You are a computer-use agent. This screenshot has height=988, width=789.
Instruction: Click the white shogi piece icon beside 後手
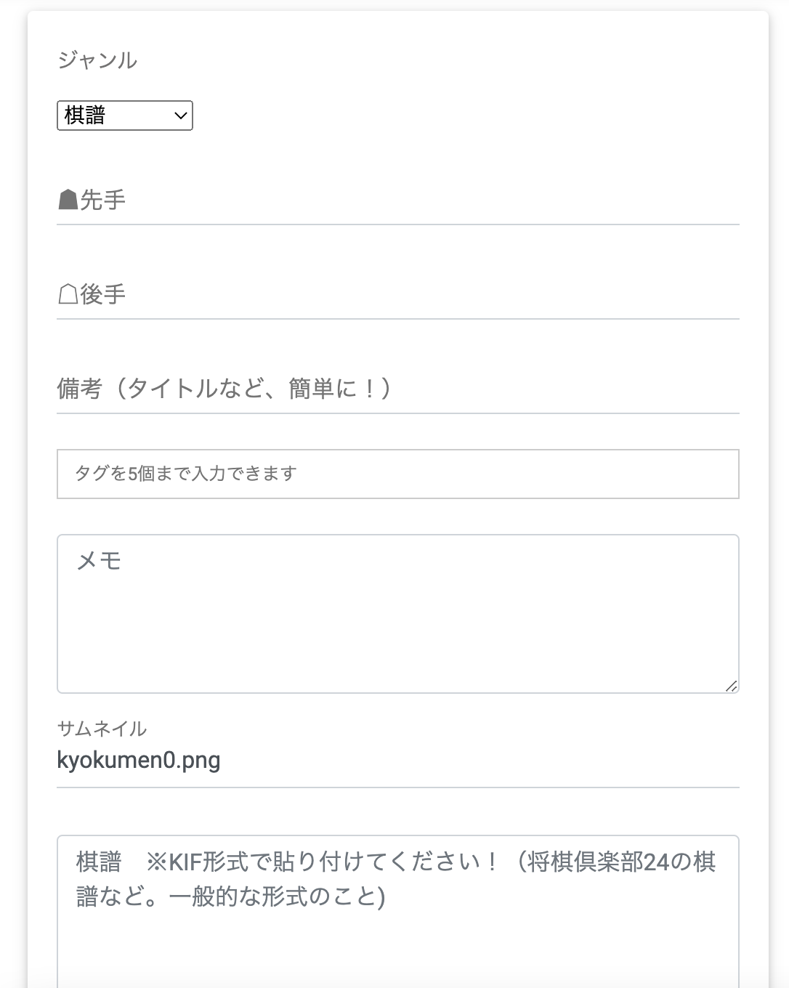69,293
